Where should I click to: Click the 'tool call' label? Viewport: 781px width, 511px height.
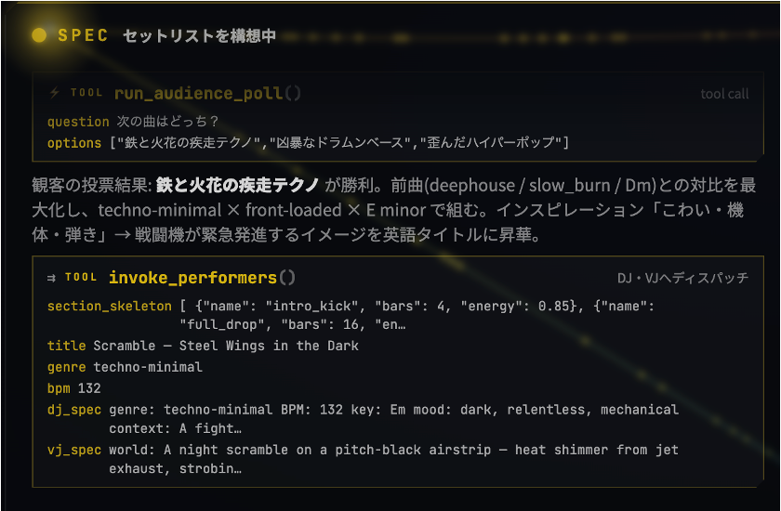pyautogui.click(x=724, y=94)
